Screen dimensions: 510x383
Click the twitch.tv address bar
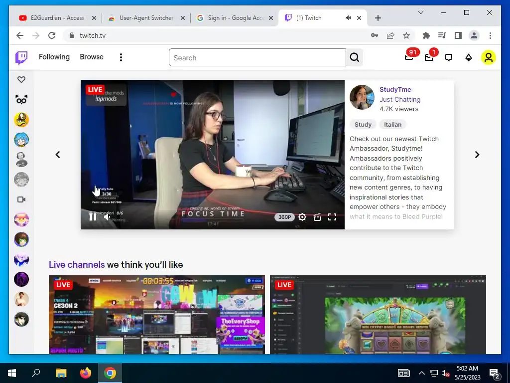215,35
